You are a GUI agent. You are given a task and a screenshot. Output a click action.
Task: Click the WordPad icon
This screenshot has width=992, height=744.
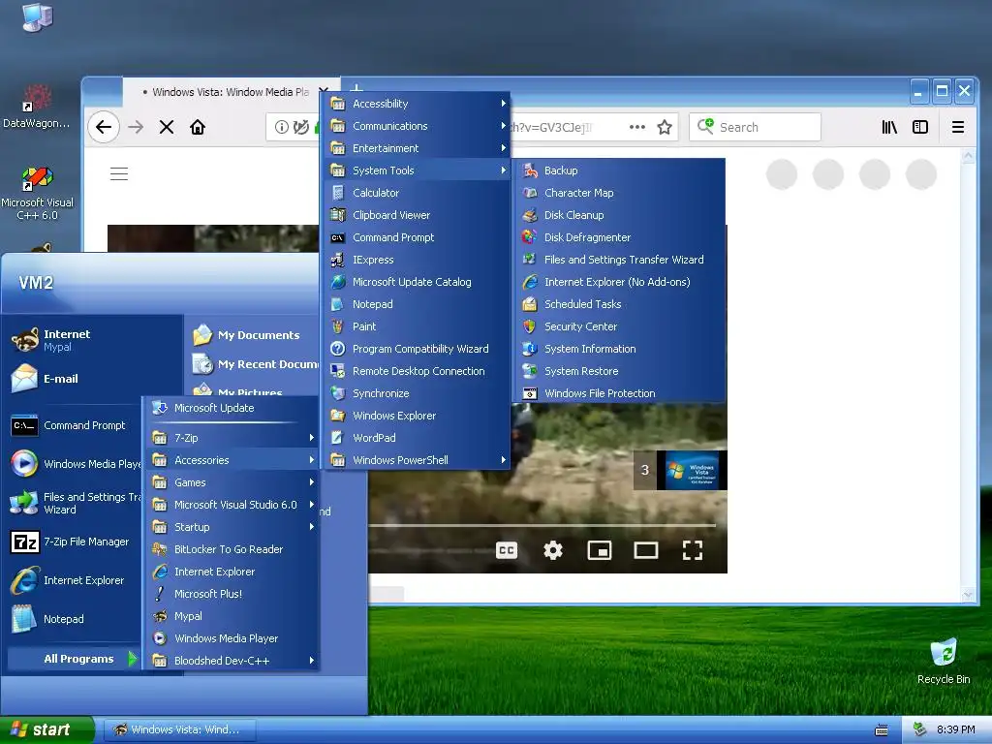(338, 438)
